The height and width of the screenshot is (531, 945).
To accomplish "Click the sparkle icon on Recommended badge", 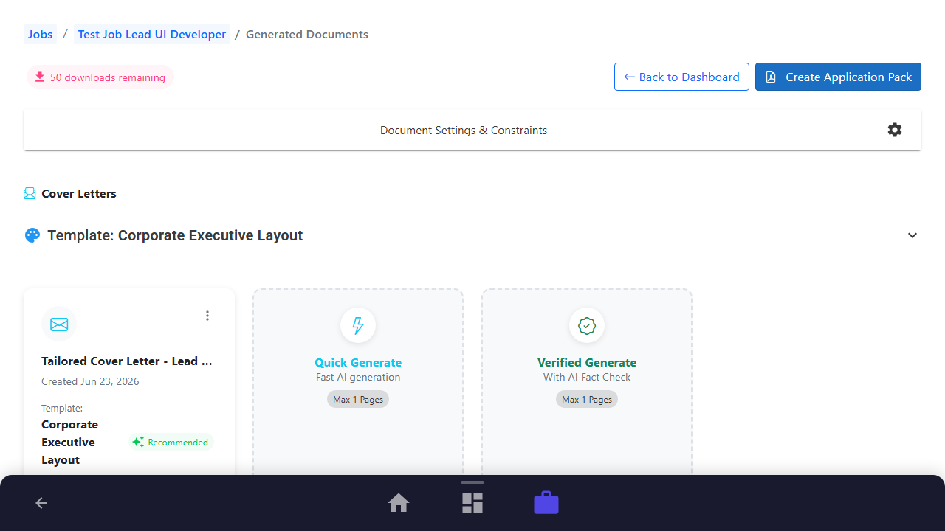I will pos(138,442).
